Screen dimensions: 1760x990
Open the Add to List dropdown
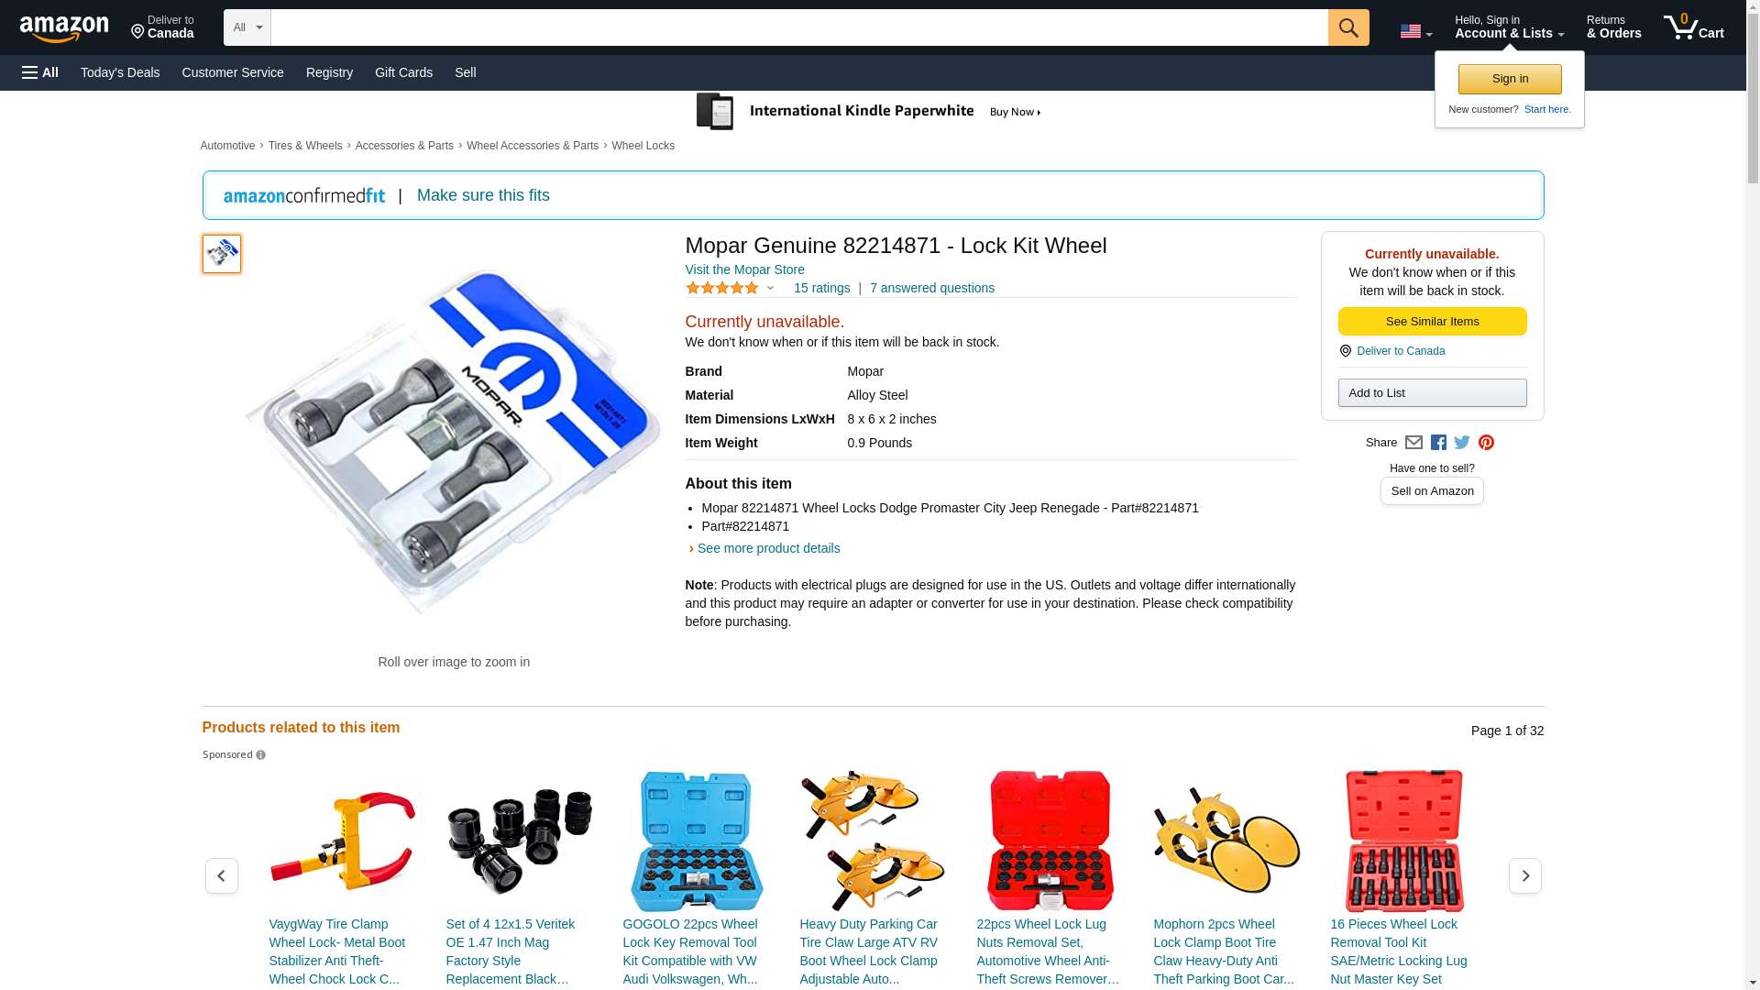(1432, 392)
